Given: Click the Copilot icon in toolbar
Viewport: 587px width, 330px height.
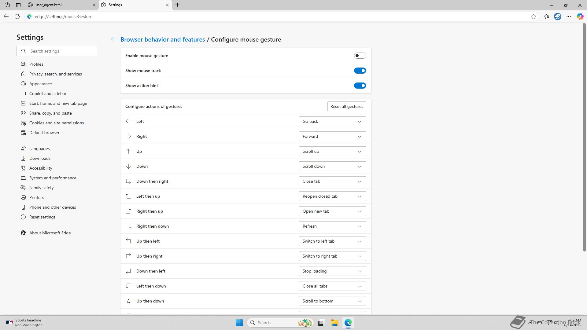Looking at the screenshot, I should tap(580, 16).
